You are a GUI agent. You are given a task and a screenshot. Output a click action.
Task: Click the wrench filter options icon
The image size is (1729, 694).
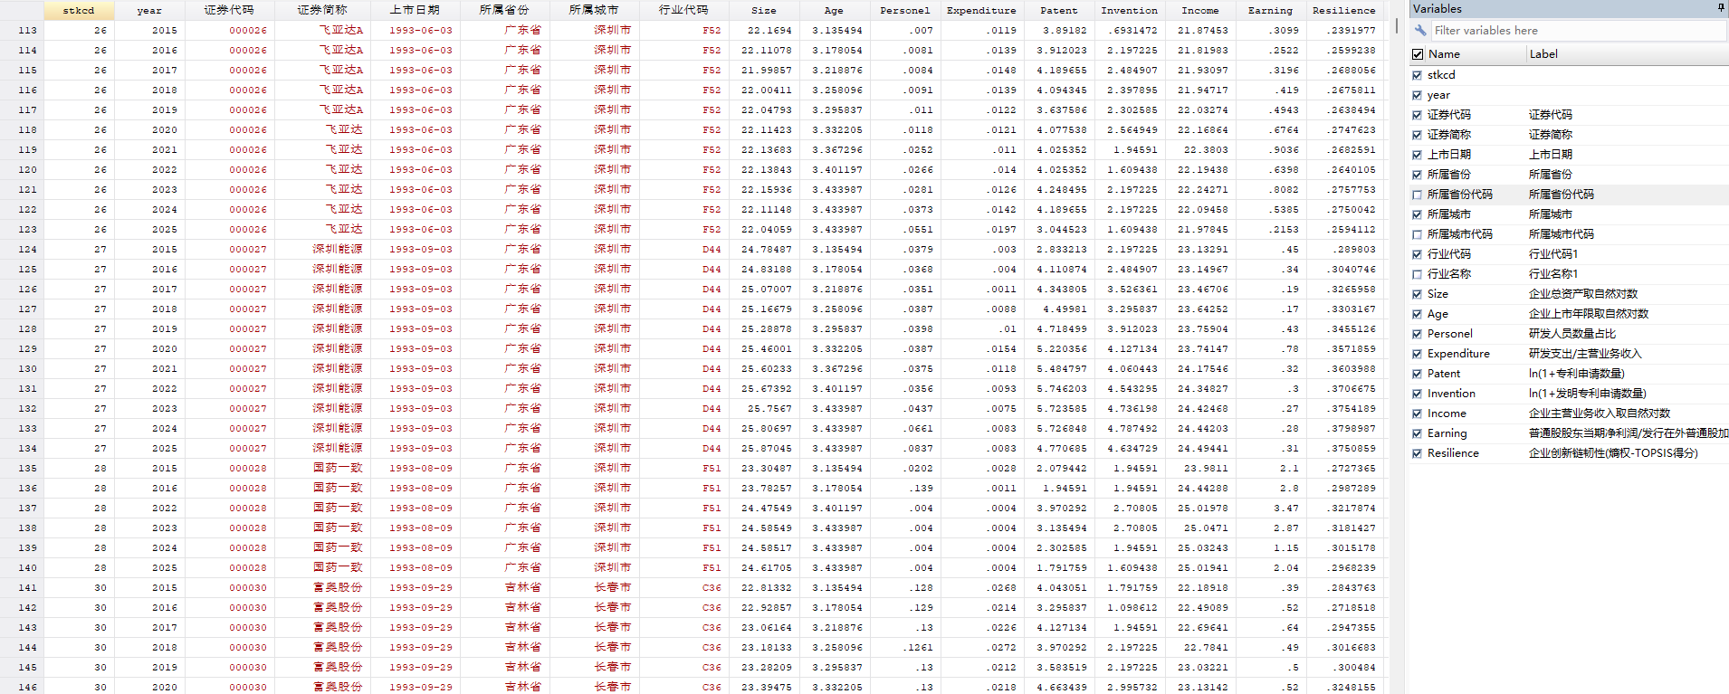(1420, 30)
